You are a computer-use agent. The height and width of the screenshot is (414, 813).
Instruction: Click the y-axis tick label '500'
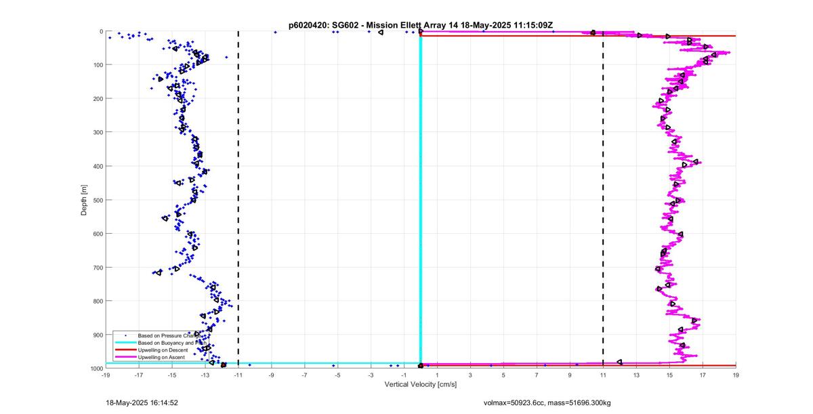[x=97, y=200]
